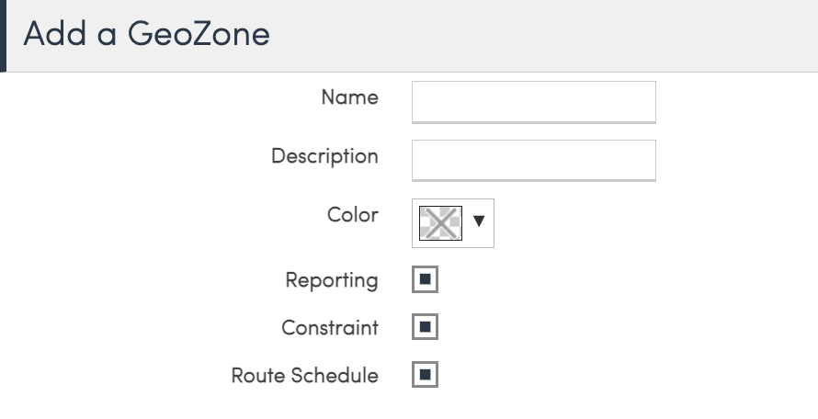Click empty gray header area right of title
This screenshot has height=419, width=818.
click(551, 35)
